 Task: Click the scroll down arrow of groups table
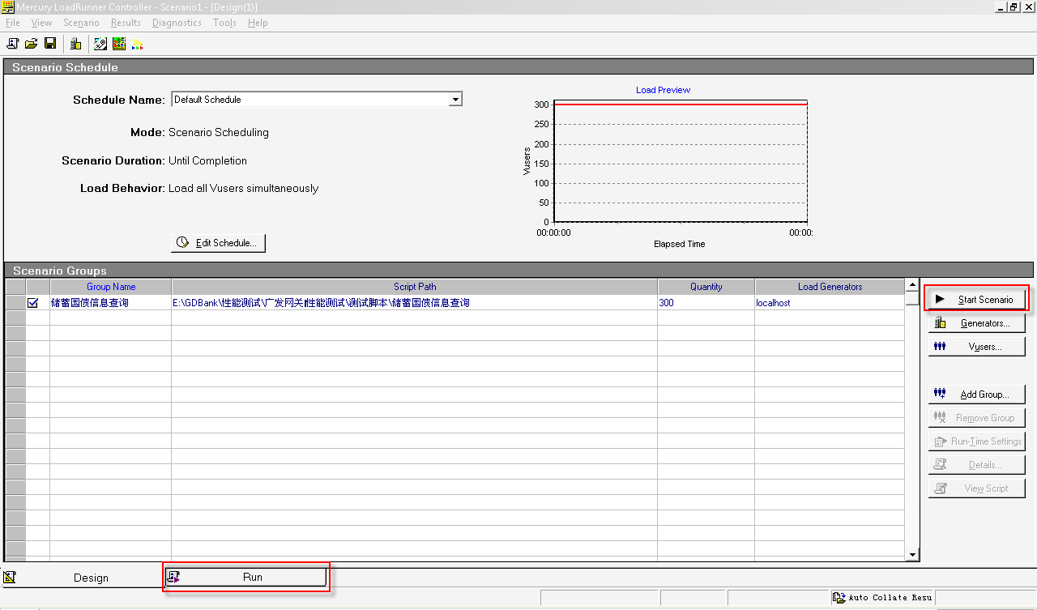pyautogui.click(x=912, y=555)
